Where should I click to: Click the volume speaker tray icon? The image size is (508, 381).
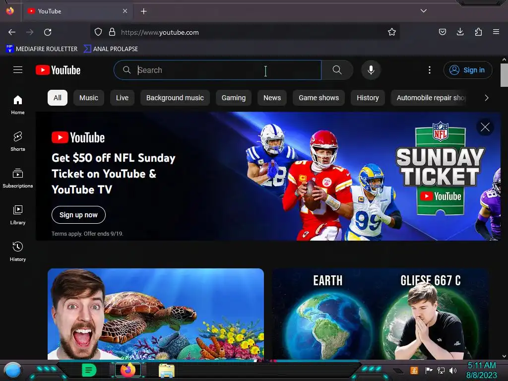pyautogui.click(x=452, y=370)
